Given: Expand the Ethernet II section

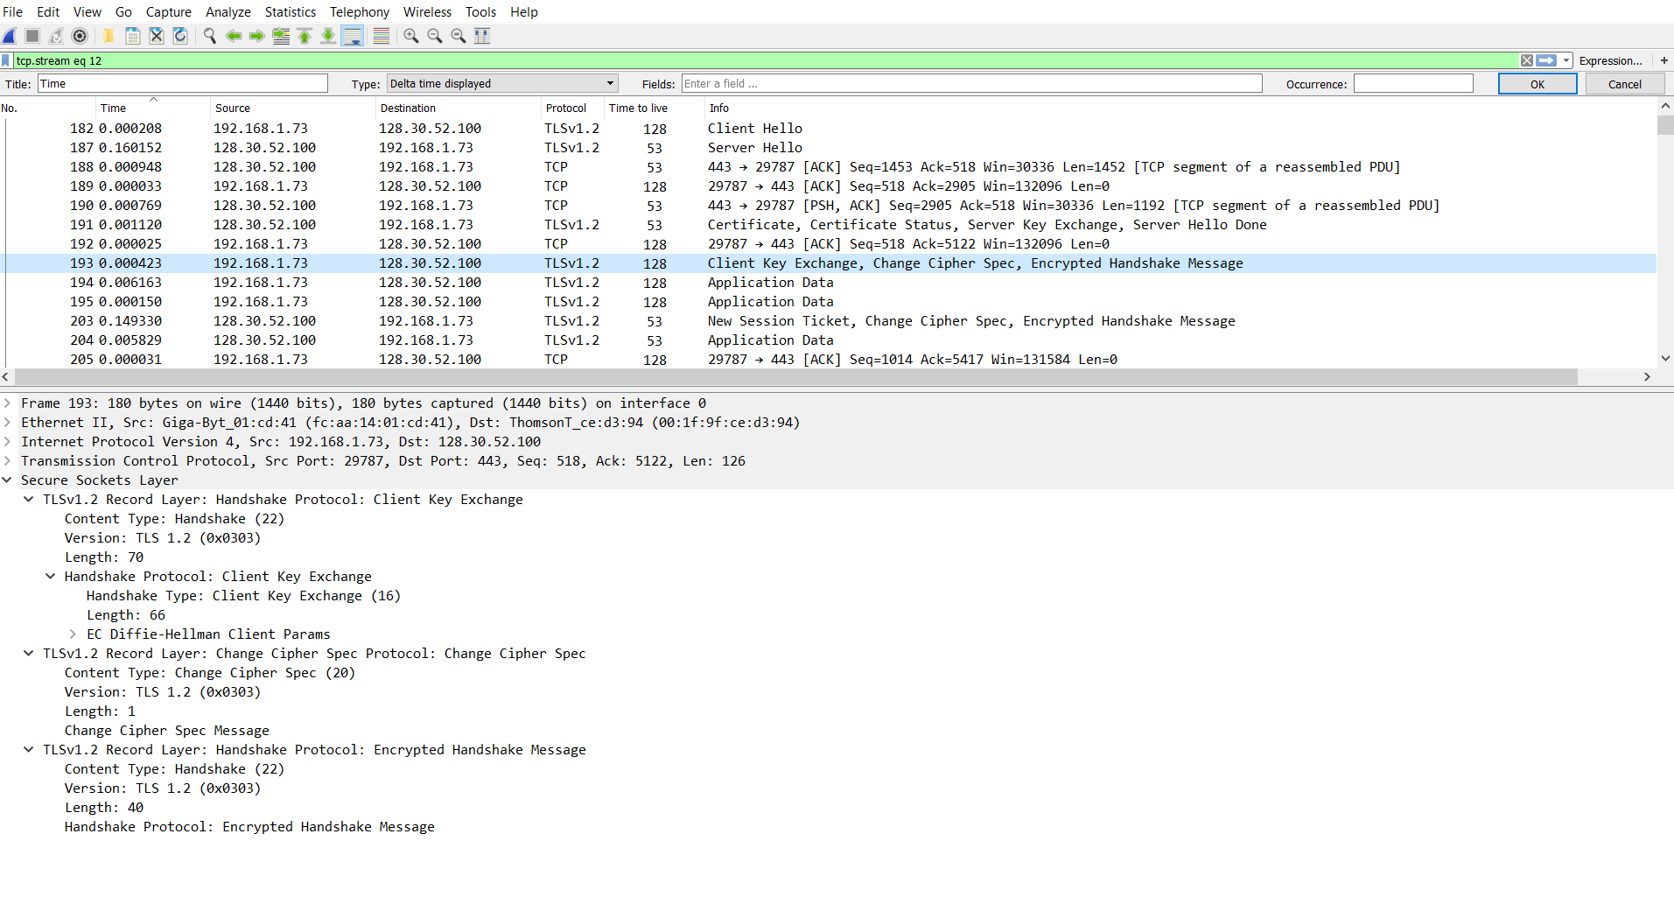Looking at the screenshot, I should point(7,423).
